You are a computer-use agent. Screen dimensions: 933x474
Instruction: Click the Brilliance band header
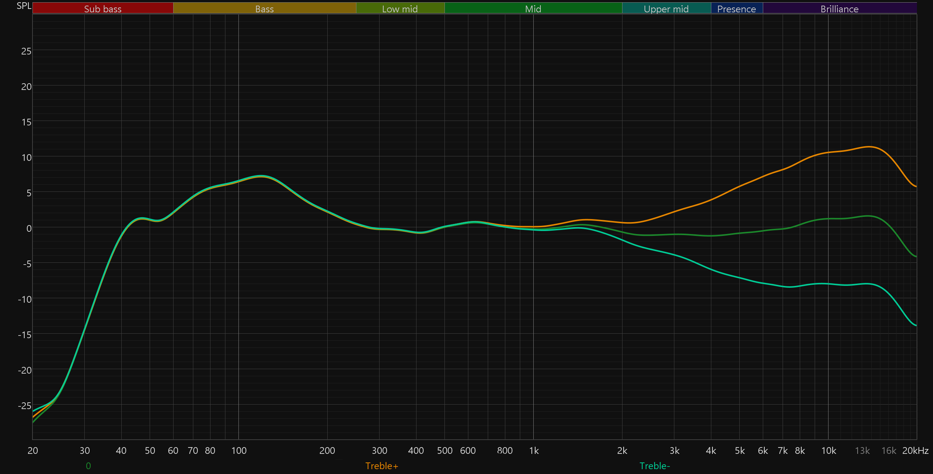(839, 9)
